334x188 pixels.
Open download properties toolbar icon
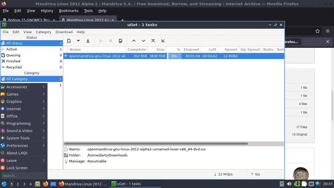click(x=120, y=41)
